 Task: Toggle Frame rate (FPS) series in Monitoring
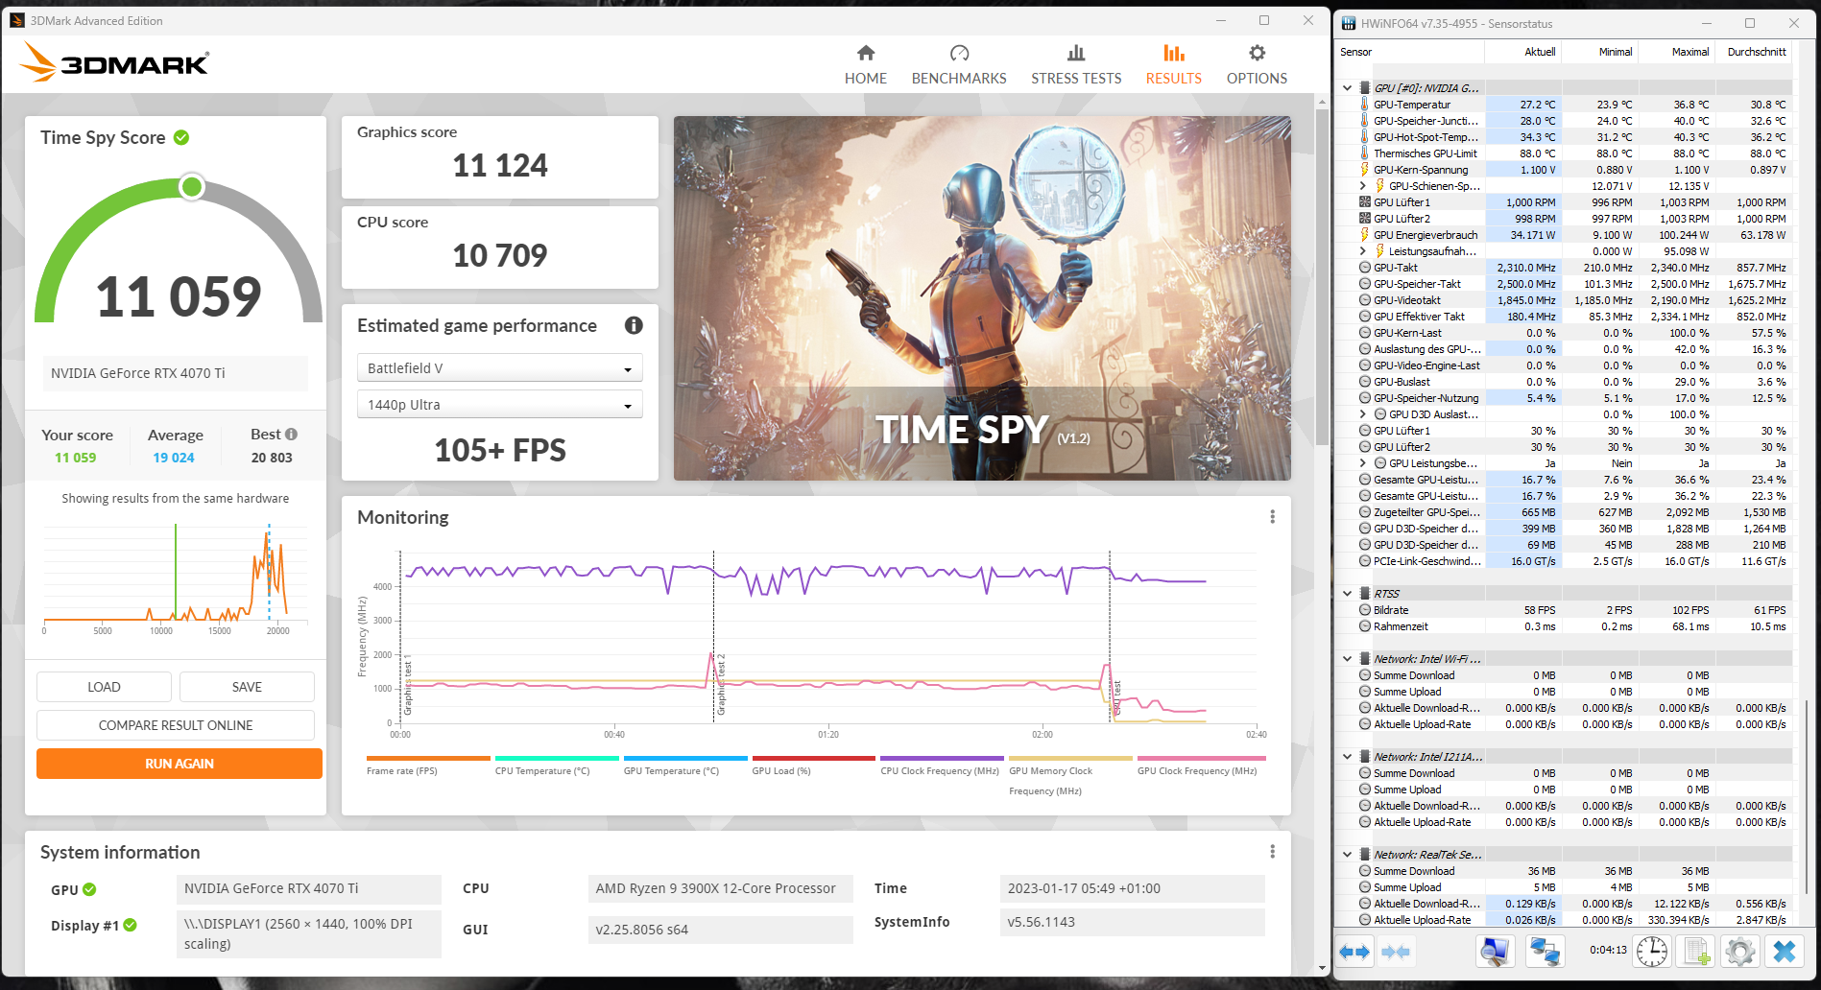pos(428,765)
